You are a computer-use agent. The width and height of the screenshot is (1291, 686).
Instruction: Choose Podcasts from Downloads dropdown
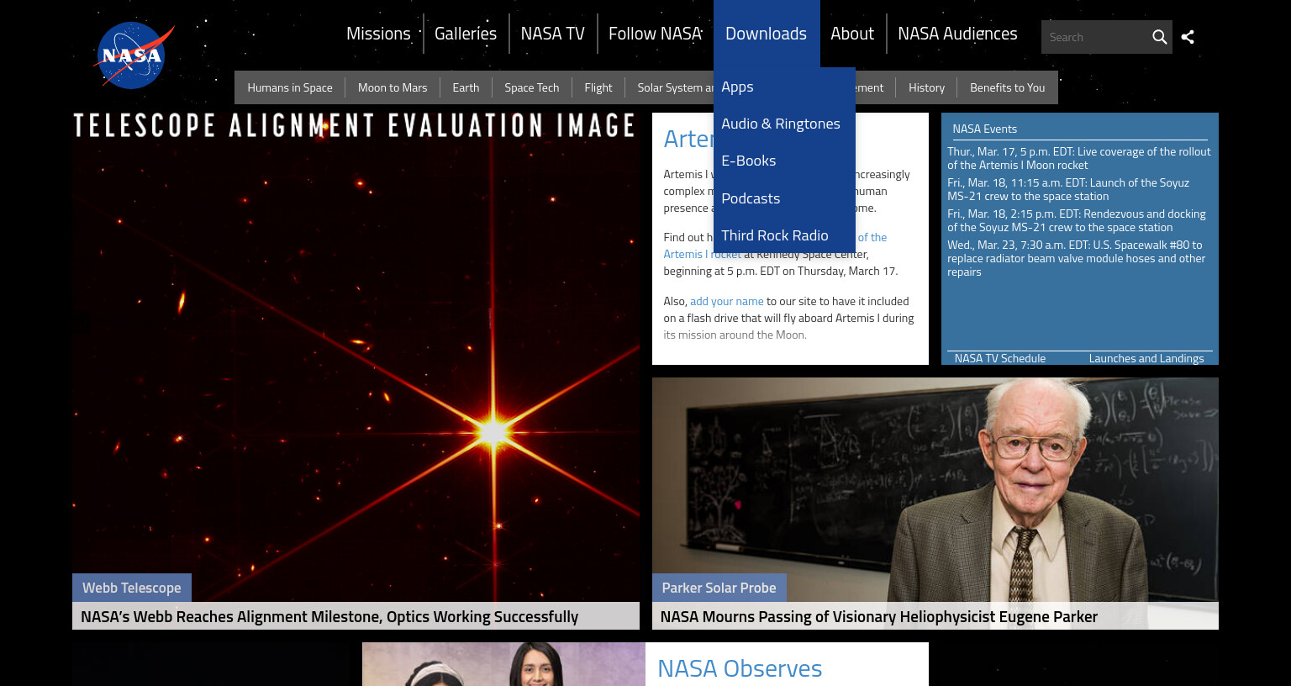tap(784, 198)
